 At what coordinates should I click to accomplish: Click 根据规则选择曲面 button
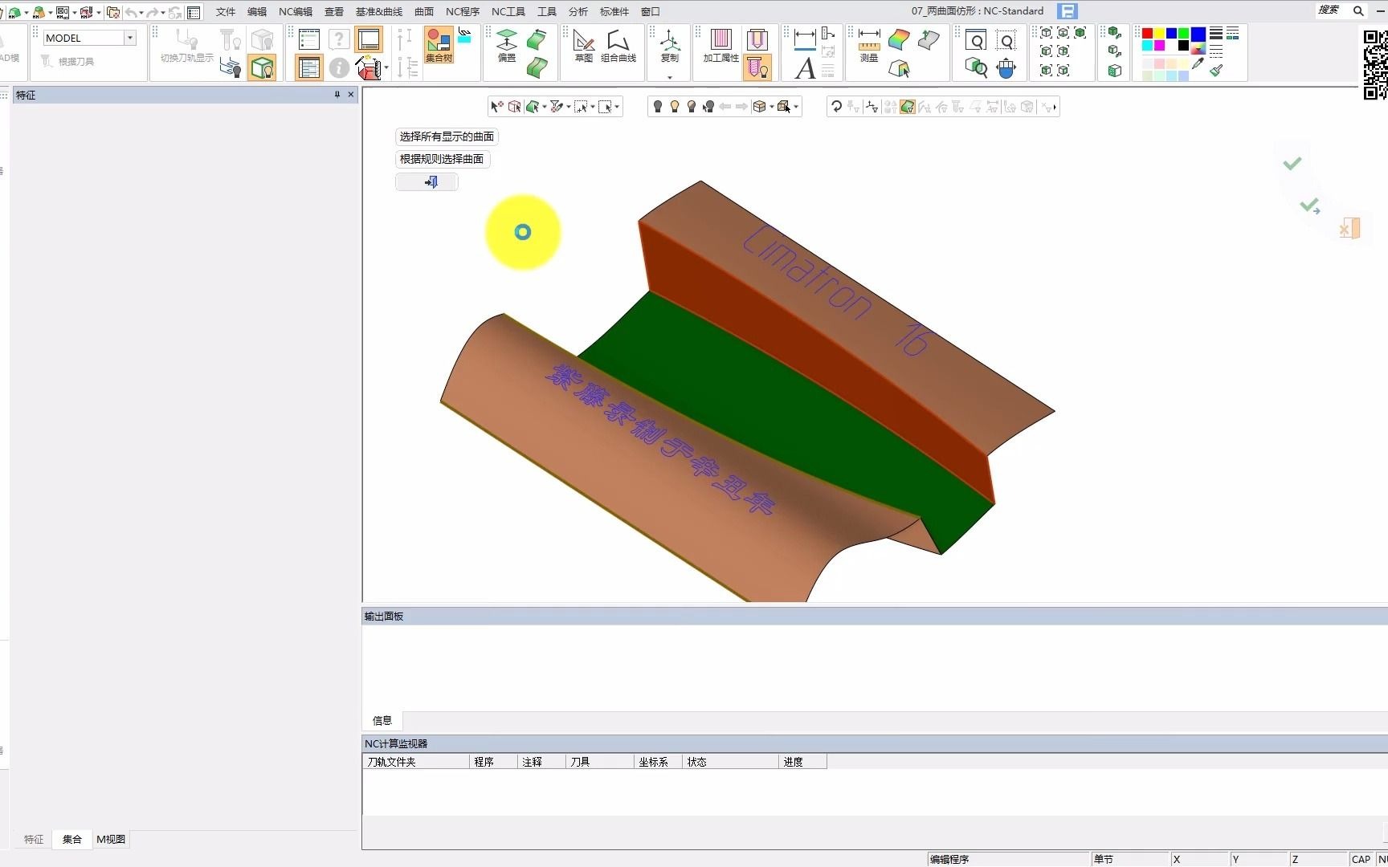[442, 159]
